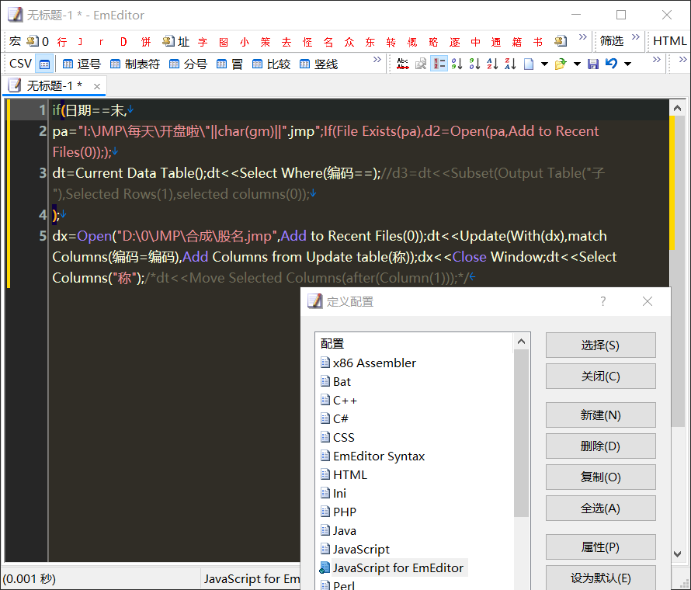Run the 图 macro button
Image resolution: width=691 pixels, height=590 pixels.
click(224, 42)
